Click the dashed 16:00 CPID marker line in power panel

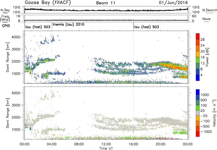click(133, 57)
